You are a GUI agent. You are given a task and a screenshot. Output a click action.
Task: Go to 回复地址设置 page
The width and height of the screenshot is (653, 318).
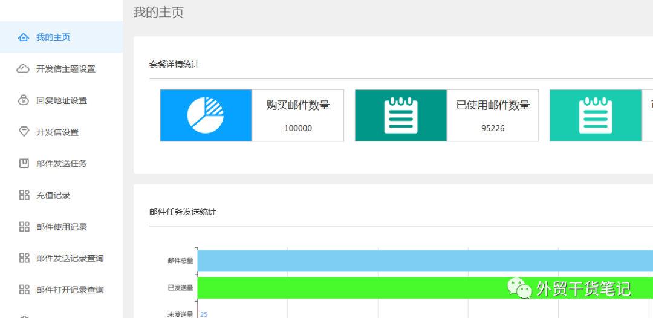[62, 100]
